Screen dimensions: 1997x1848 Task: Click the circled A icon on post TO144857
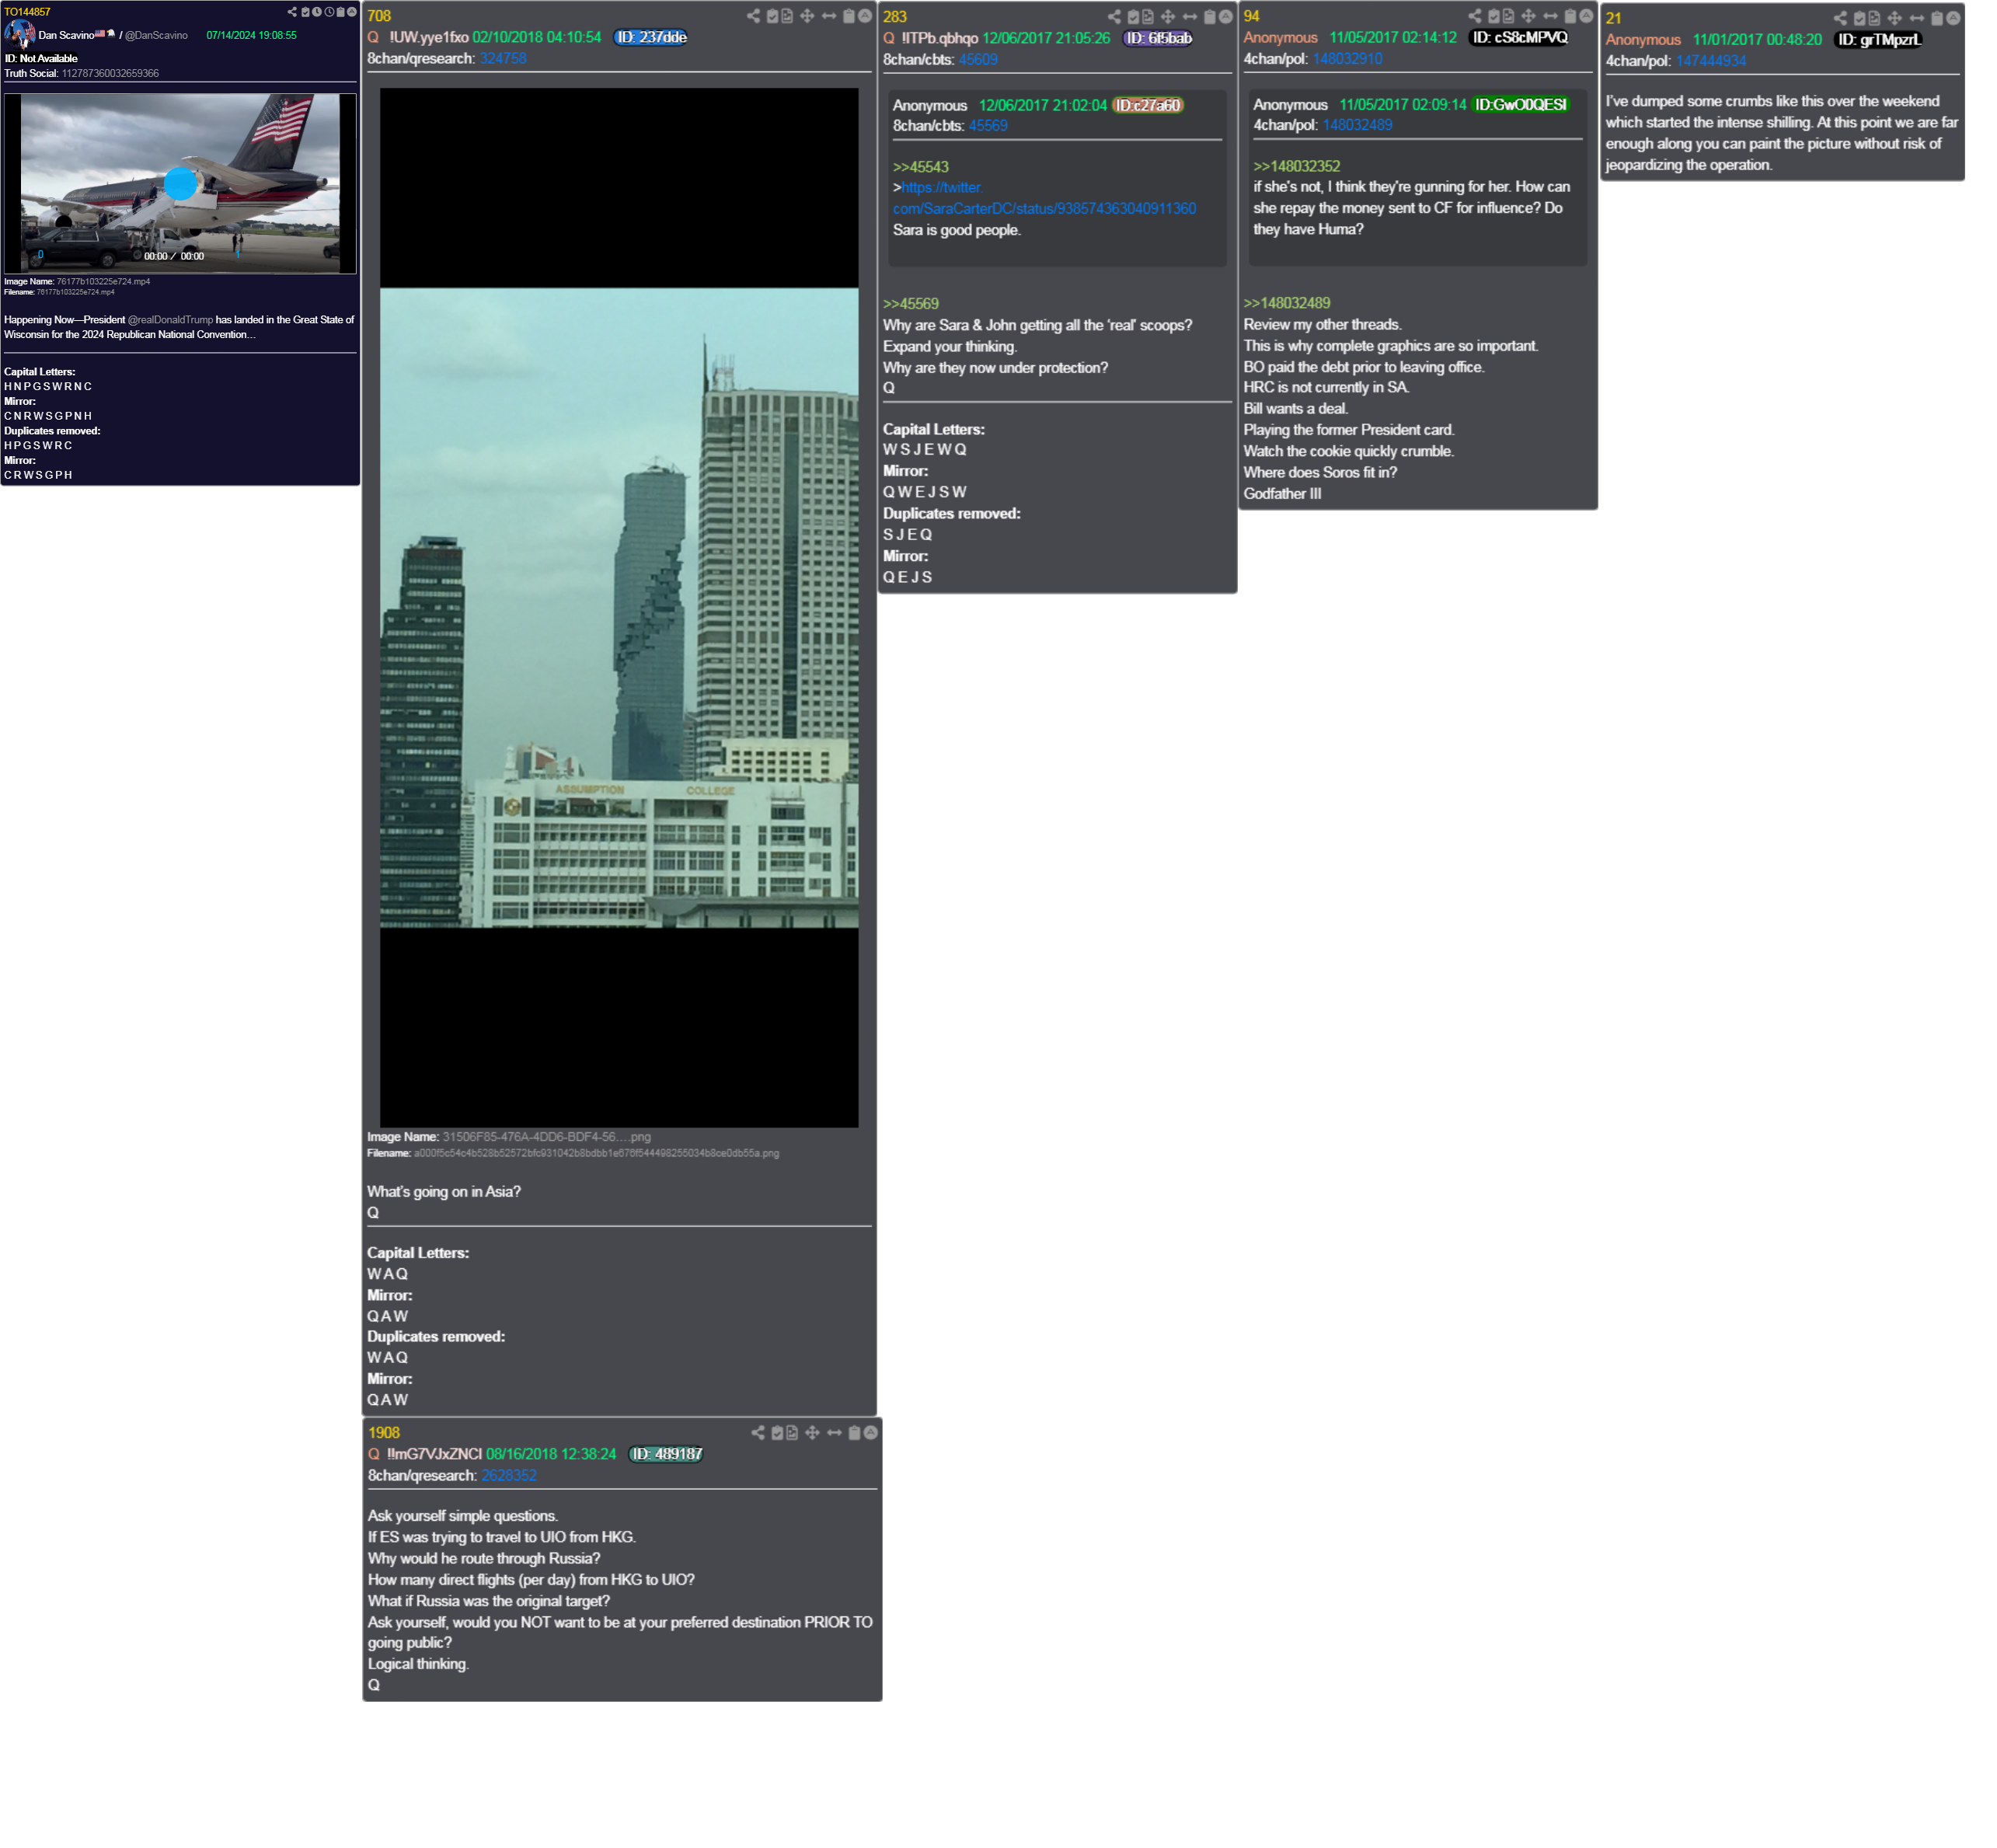tap(352, 12)
